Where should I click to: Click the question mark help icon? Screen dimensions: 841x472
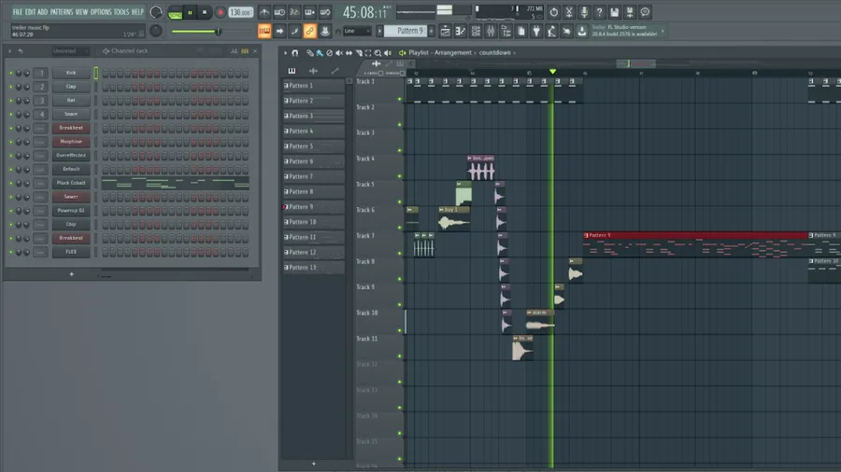[599, 12]
